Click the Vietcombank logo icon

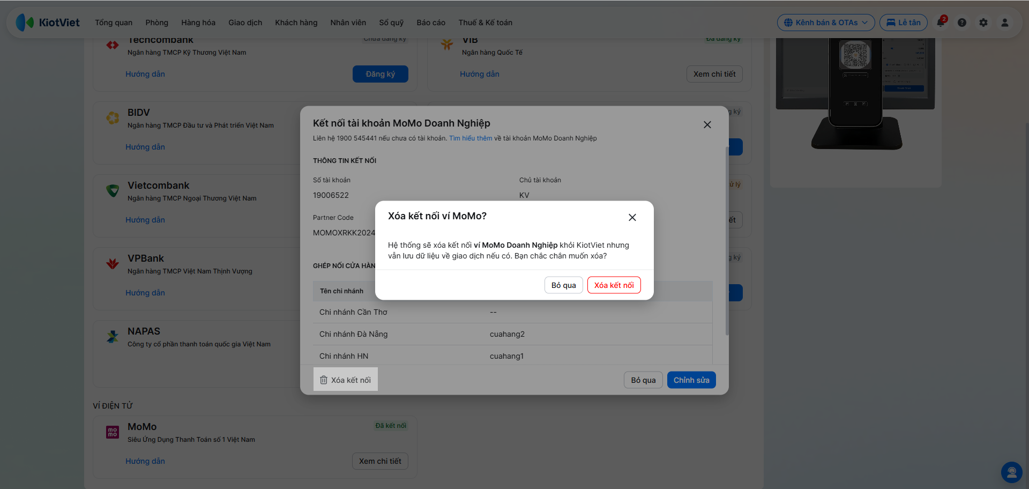(113, 191)
